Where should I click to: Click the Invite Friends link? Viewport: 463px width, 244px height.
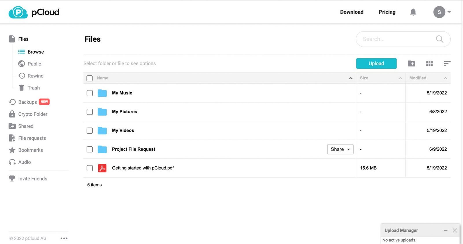(33, 179)
